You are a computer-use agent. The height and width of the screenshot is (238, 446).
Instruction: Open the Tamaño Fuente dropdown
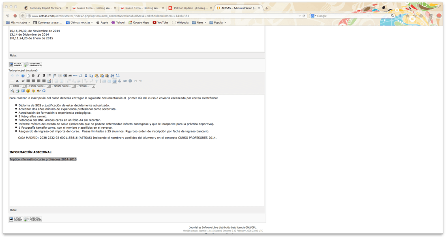[62, 86]
